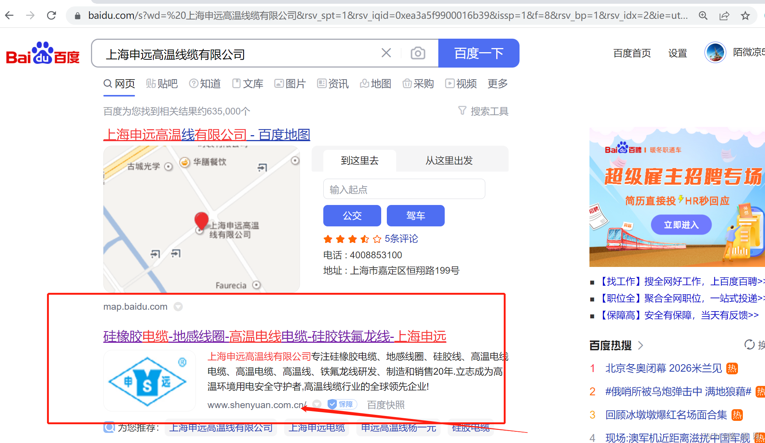Share this page via the share icon
The image size is (765, 443).
(724, 15)
